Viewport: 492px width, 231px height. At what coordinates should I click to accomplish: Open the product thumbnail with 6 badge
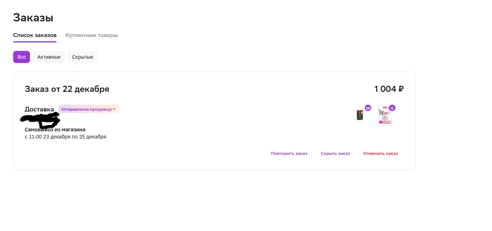(385, 115)
